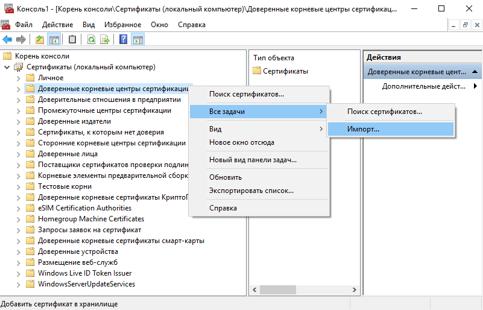Click the Корень консоли folder icon

pyautogui.click(x=7, y=55)
